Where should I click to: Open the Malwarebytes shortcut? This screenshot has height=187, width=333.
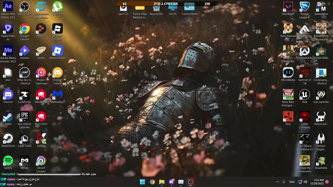click(x=57, y=97)
